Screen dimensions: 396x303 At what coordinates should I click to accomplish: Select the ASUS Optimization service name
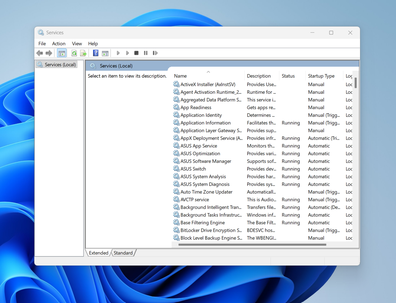coord(200,154)
